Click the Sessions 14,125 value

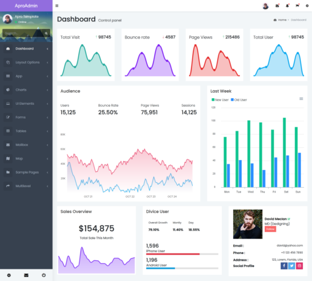coord(189,112)
